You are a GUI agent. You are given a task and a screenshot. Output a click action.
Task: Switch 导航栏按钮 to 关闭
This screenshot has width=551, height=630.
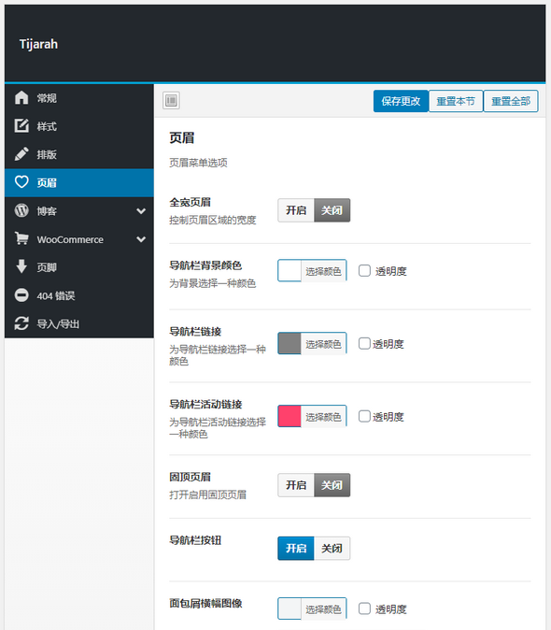(x=332, y=549)
